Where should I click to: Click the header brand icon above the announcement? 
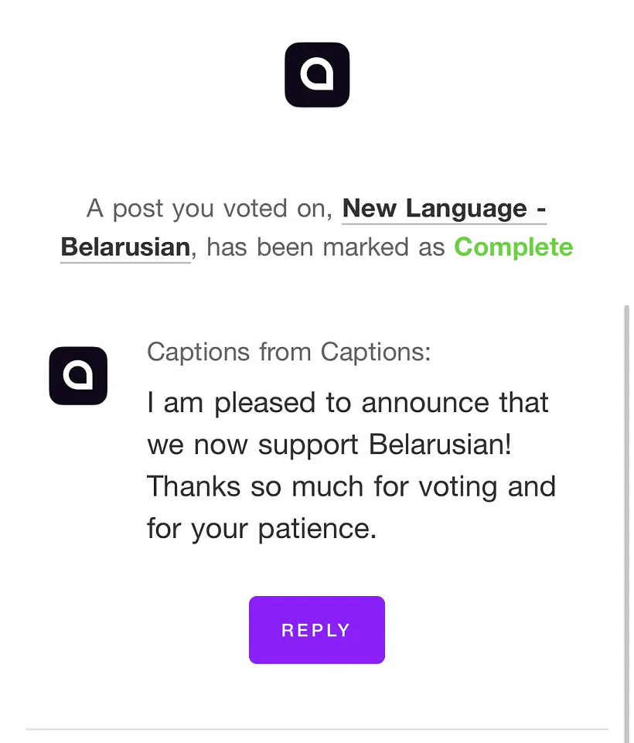pos(317,74)
